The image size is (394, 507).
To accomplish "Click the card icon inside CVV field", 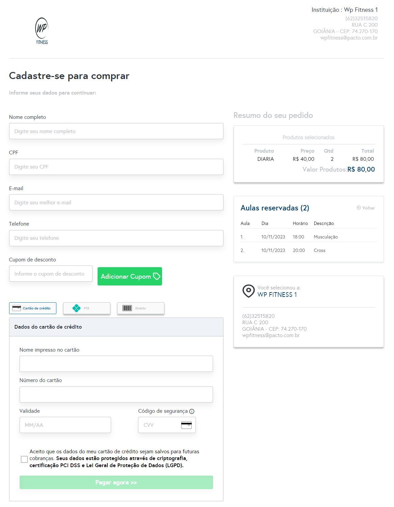I will [x=186, y=425].
